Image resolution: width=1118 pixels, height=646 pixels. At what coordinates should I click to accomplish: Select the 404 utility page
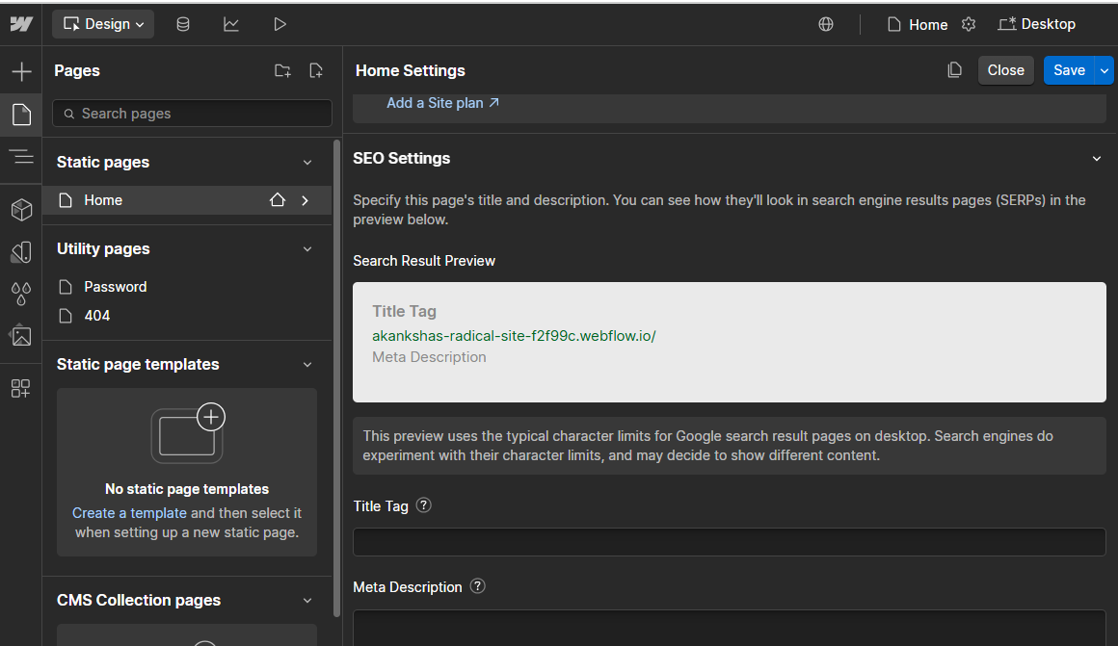pos(96,316)
